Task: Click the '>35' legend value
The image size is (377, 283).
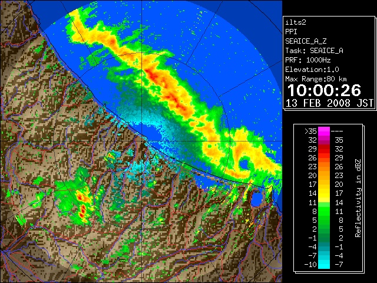Action: [310, 131]
